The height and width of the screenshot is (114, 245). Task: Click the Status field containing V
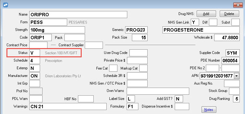[x=35, y=53]
